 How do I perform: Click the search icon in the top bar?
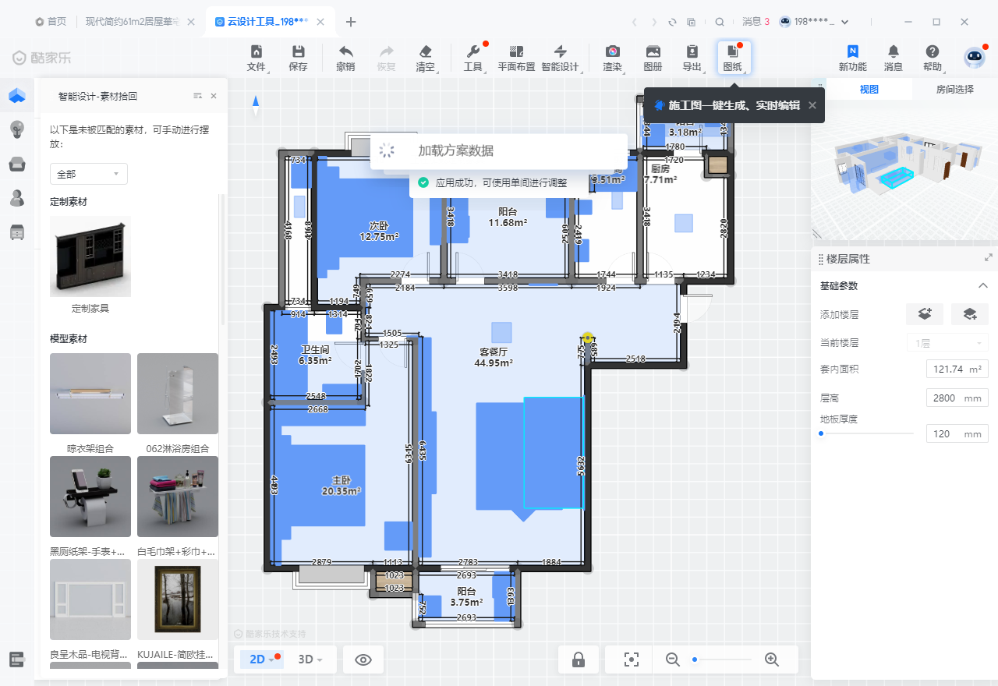point(720,22)
